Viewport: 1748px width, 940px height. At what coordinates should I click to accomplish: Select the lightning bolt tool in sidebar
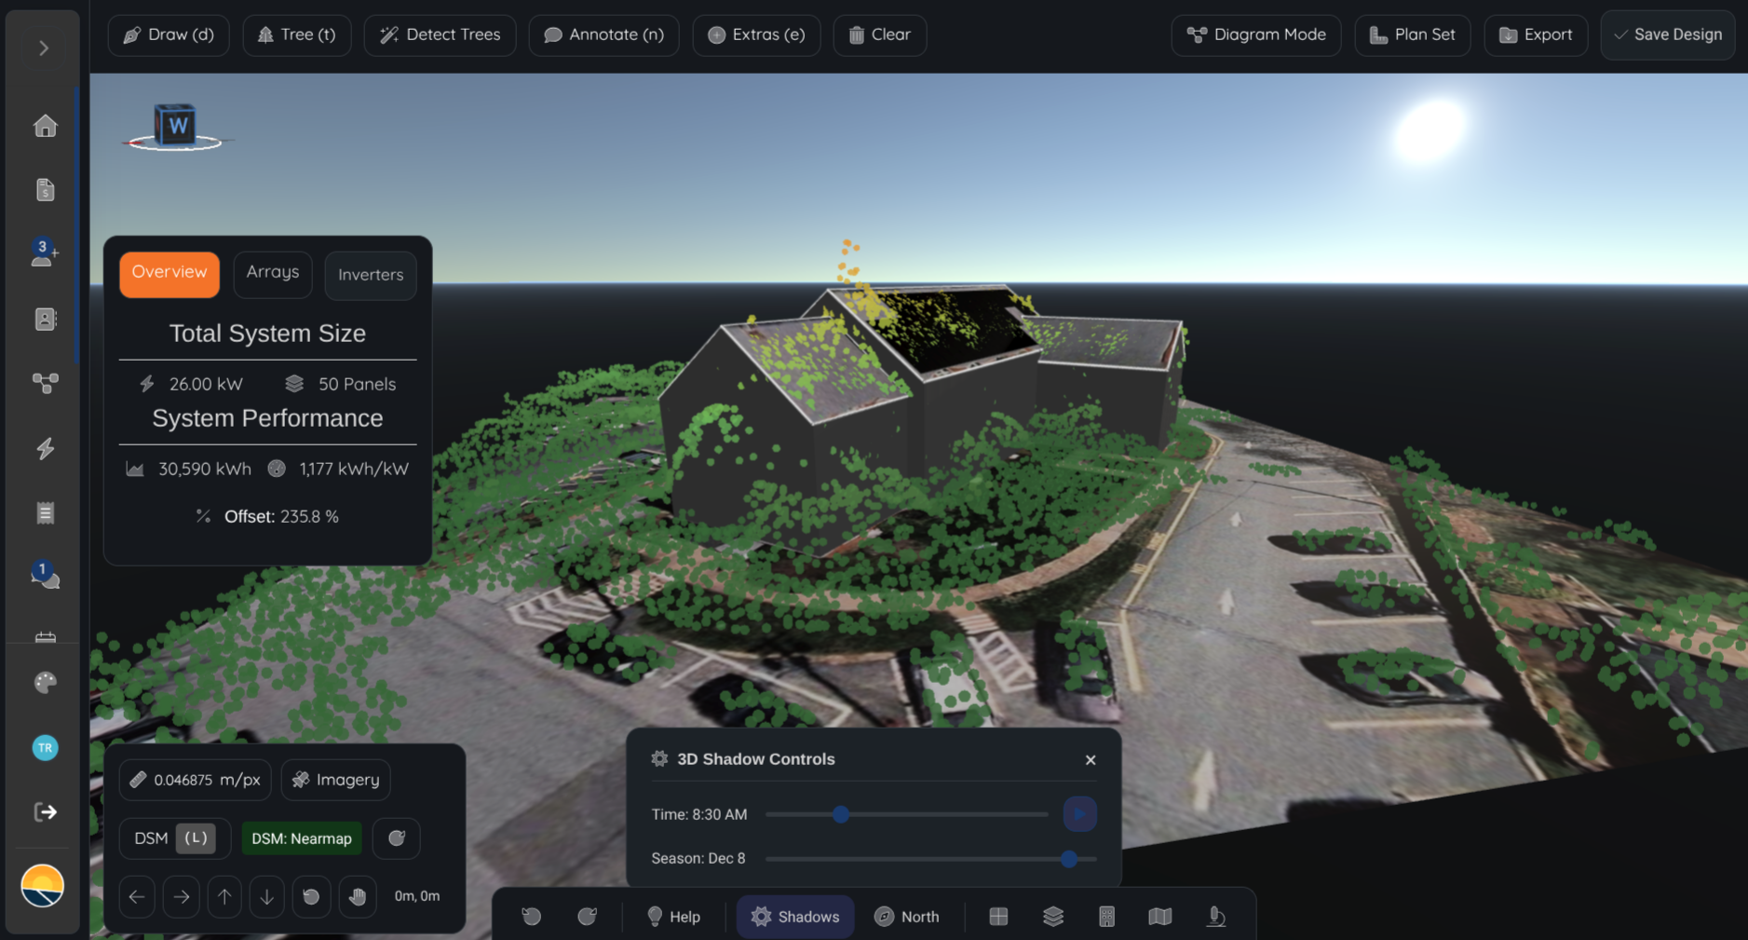click(x=44, y=450)
